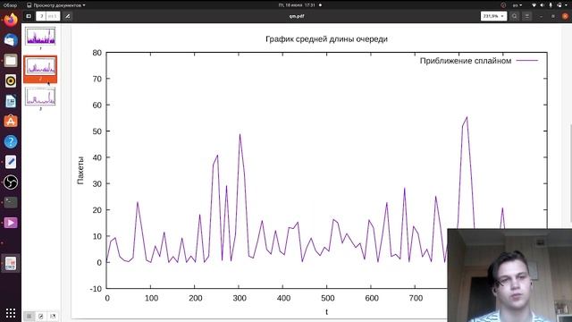Maximize the document viewer window
This screenshot has height=322, width=572.
pyautogui.click(x=553, y=16)
